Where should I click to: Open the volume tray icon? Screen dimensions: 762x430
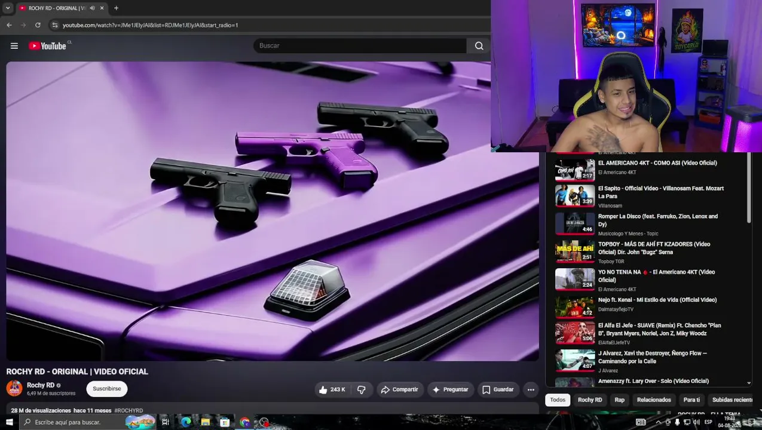tap(696, 422)
